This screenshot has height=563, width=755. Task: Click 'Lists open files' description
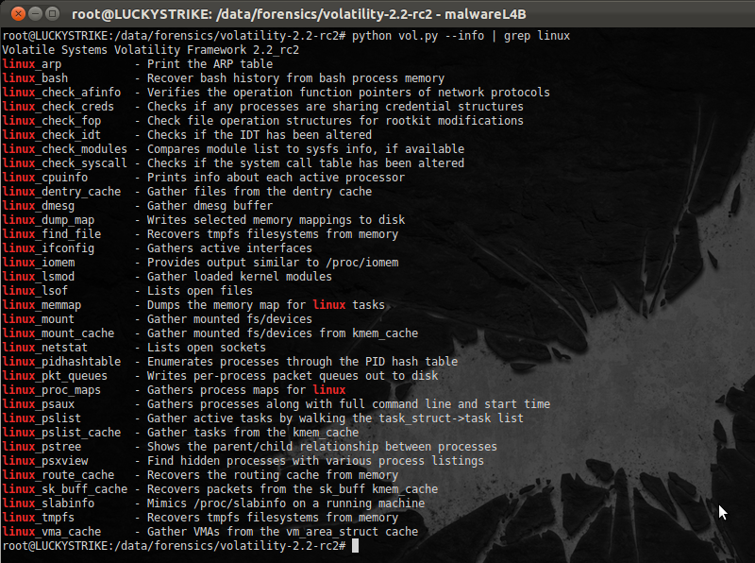coord(200,291)
